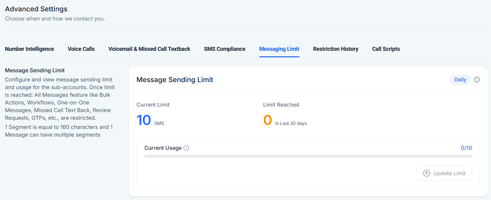View the Restriction History tab
Viewport: 491px width, 200px height.
pyautogui.click(x=336, y=49)
